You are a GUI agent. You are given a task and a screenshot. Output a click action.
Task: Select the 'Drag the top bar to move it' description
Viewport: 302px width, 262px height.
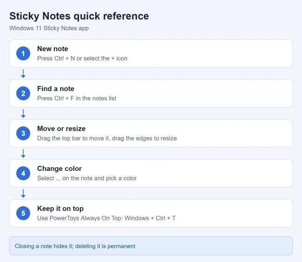point(107,138)
